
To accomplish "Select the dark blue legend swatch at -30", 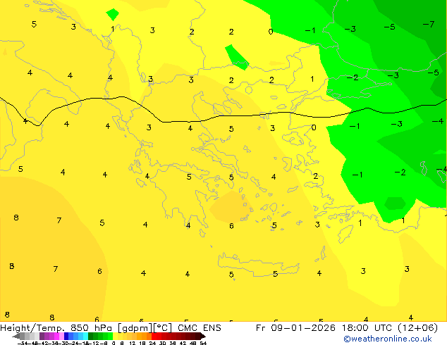I will tap(66, 337).
